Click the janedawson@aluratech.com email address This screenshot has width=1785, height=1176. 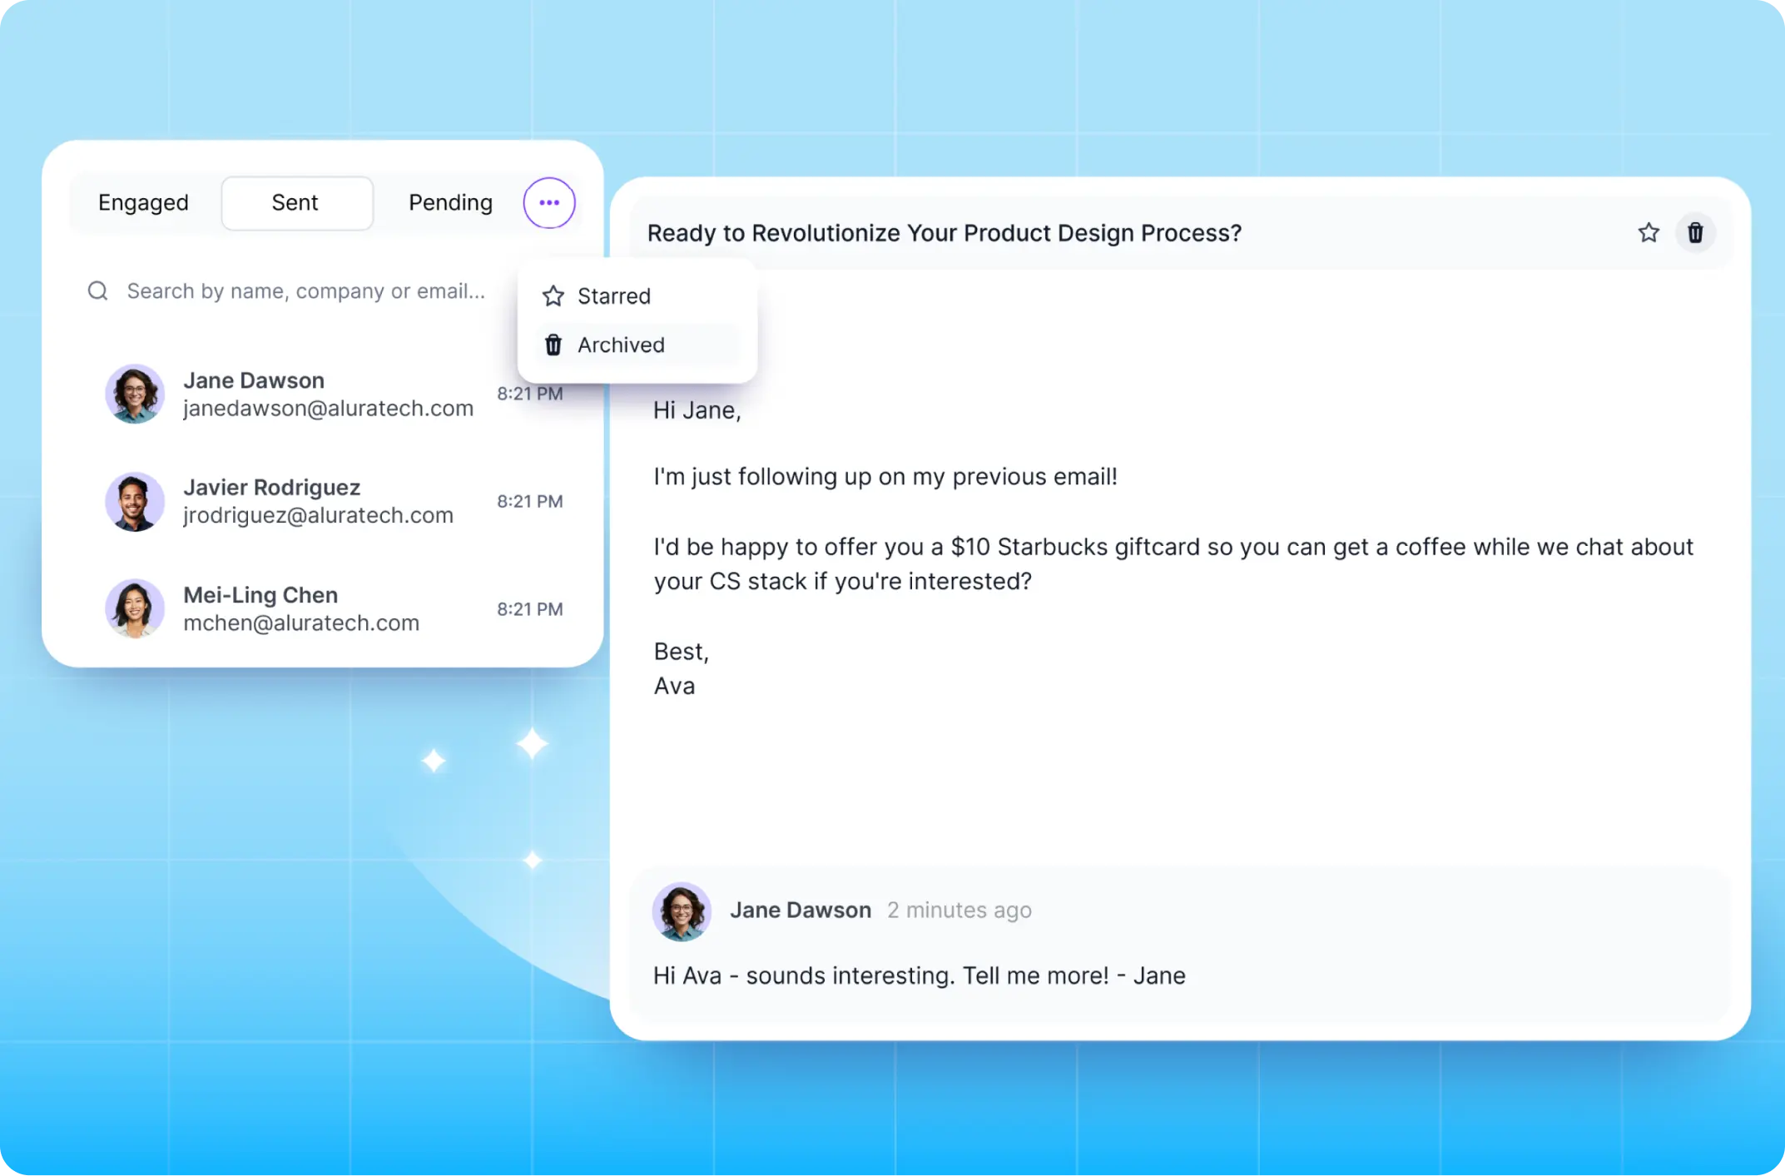click(328, 409)
